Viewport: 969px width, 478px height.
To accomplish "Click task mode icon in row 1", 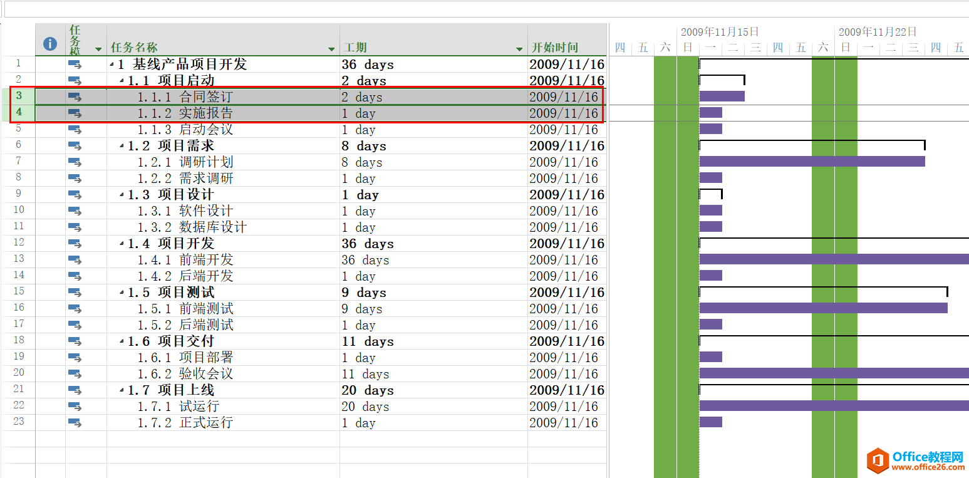I will coord(75,64).
